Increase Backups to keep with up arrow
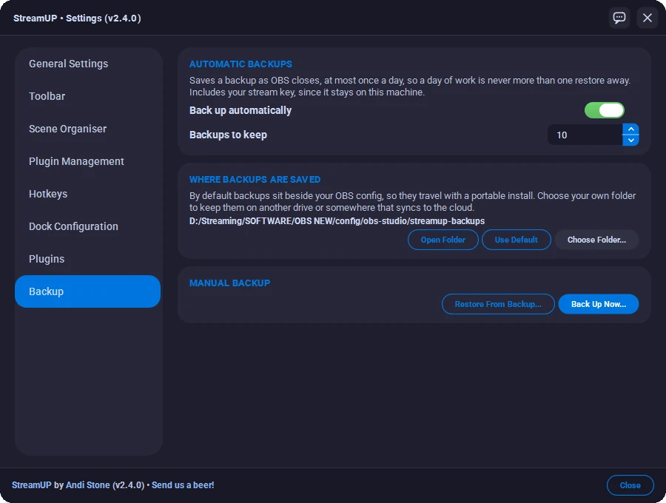Image resolution: width=666 pixels, height=503 pixels. pyautogui.click(x=630, y=129)
